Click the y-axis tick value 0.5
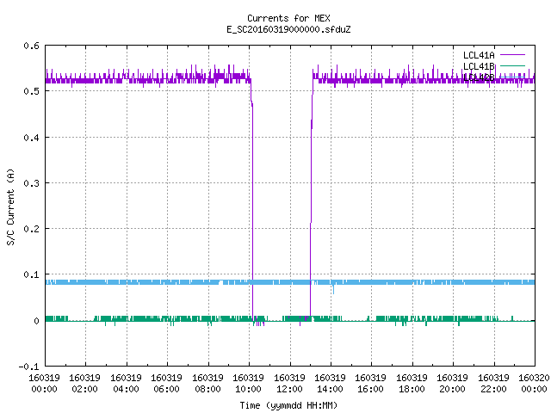The image size is (551, 413). coord(31,91)
